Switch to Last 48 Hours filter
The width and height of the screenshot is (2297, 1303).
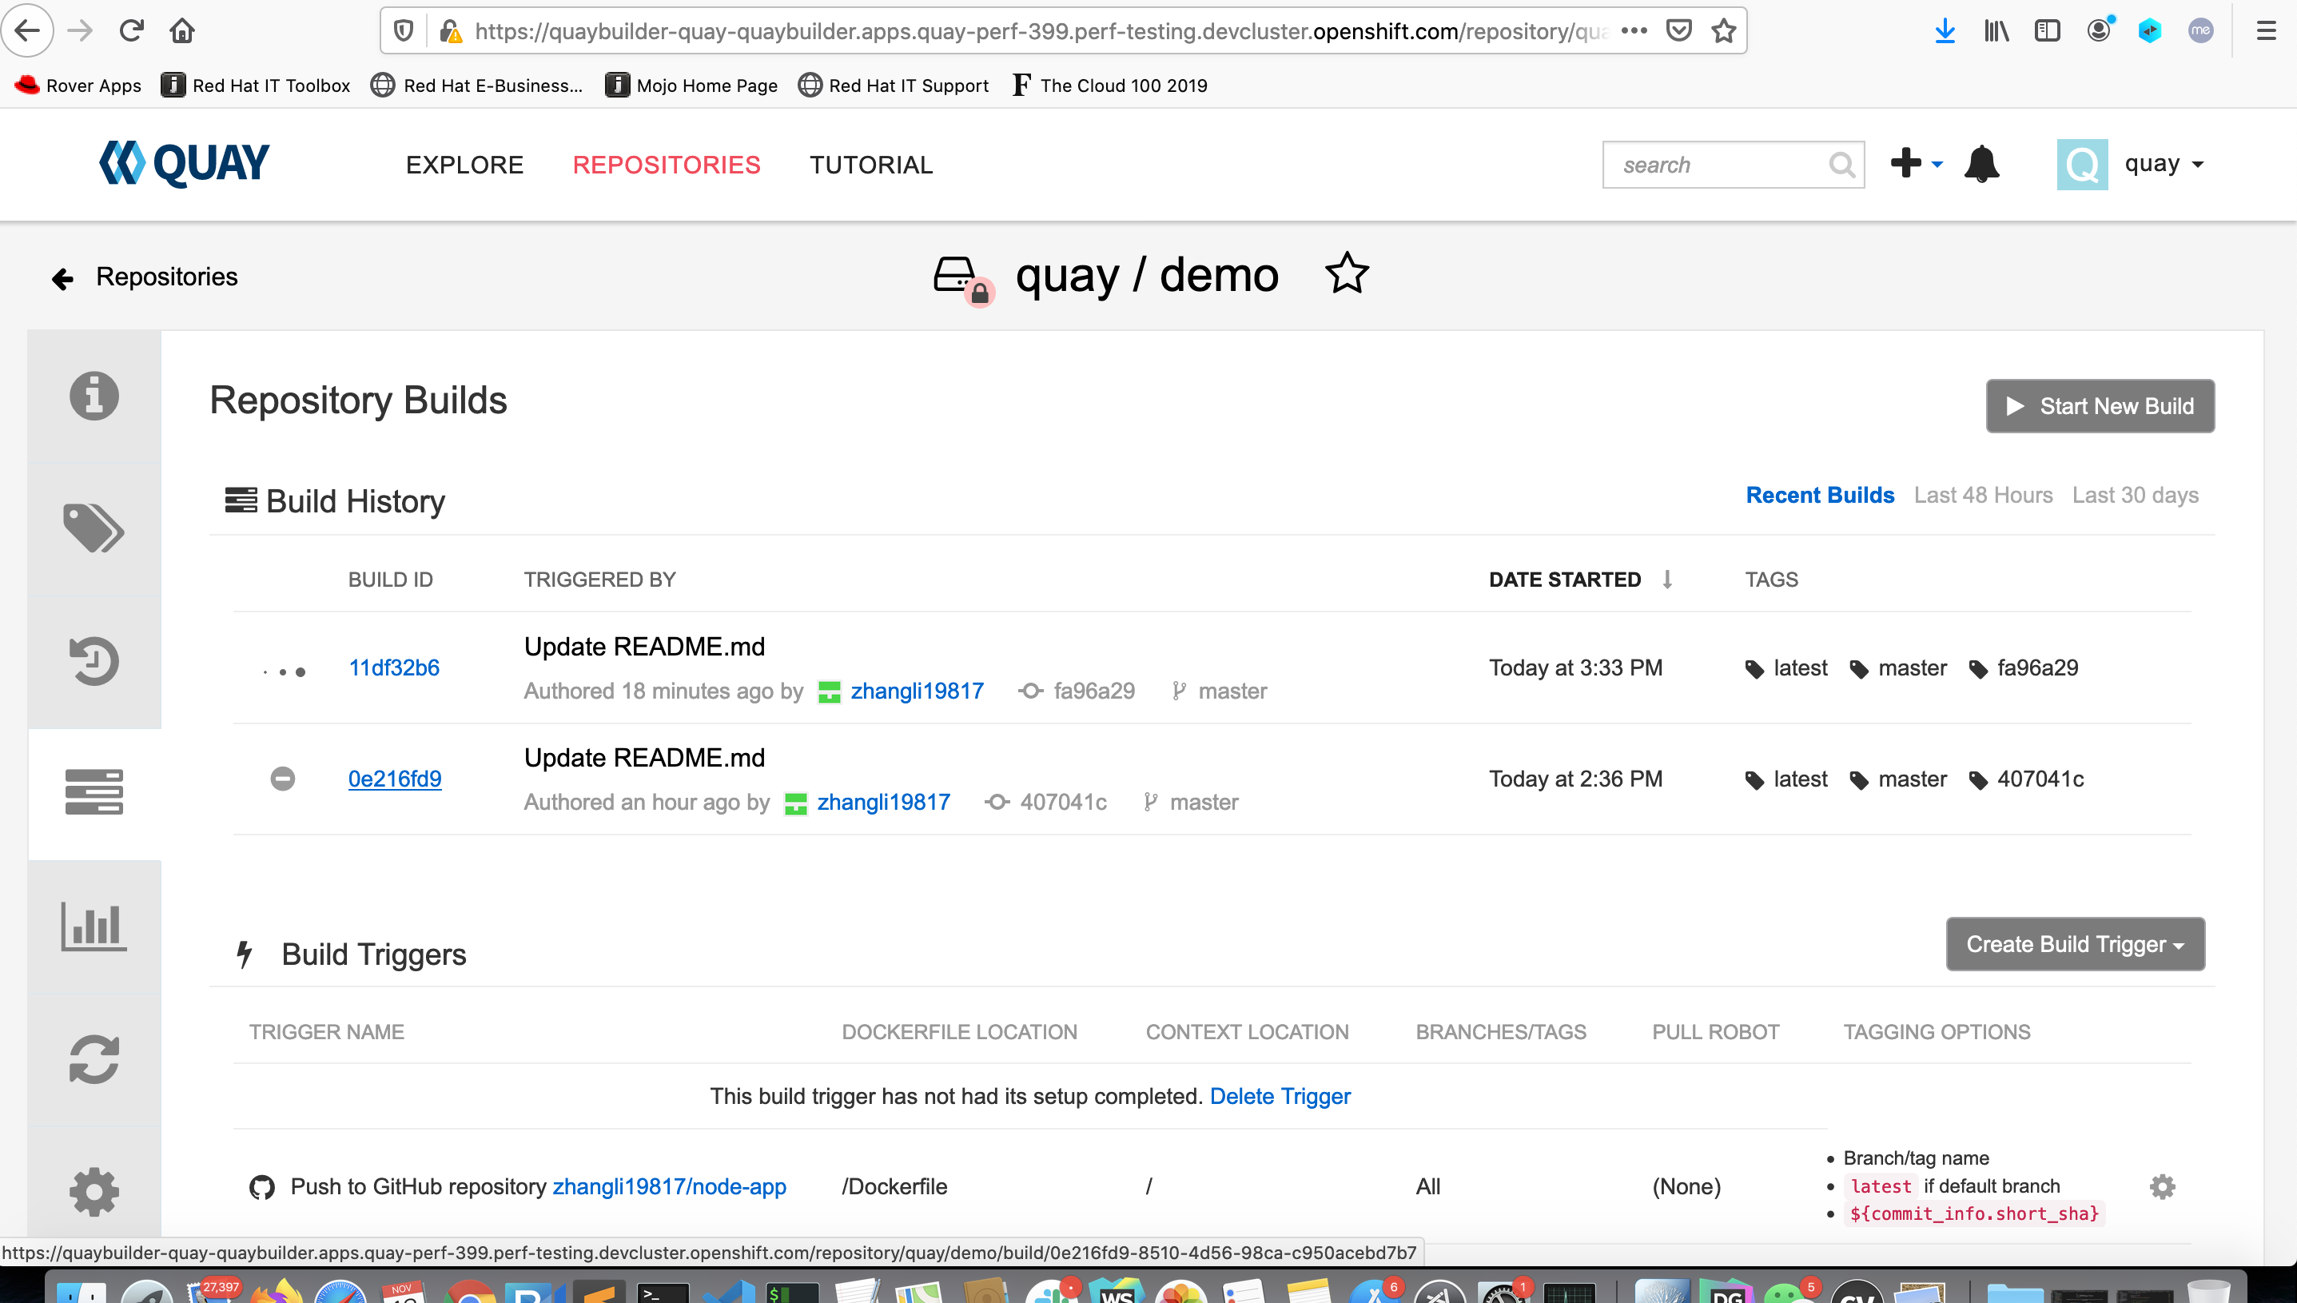point(1983,495)
